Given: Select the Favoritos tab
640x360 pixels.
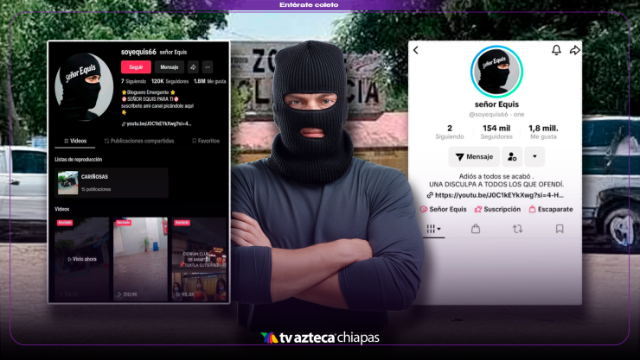Looking at the screenshot, I should [205, 140].
